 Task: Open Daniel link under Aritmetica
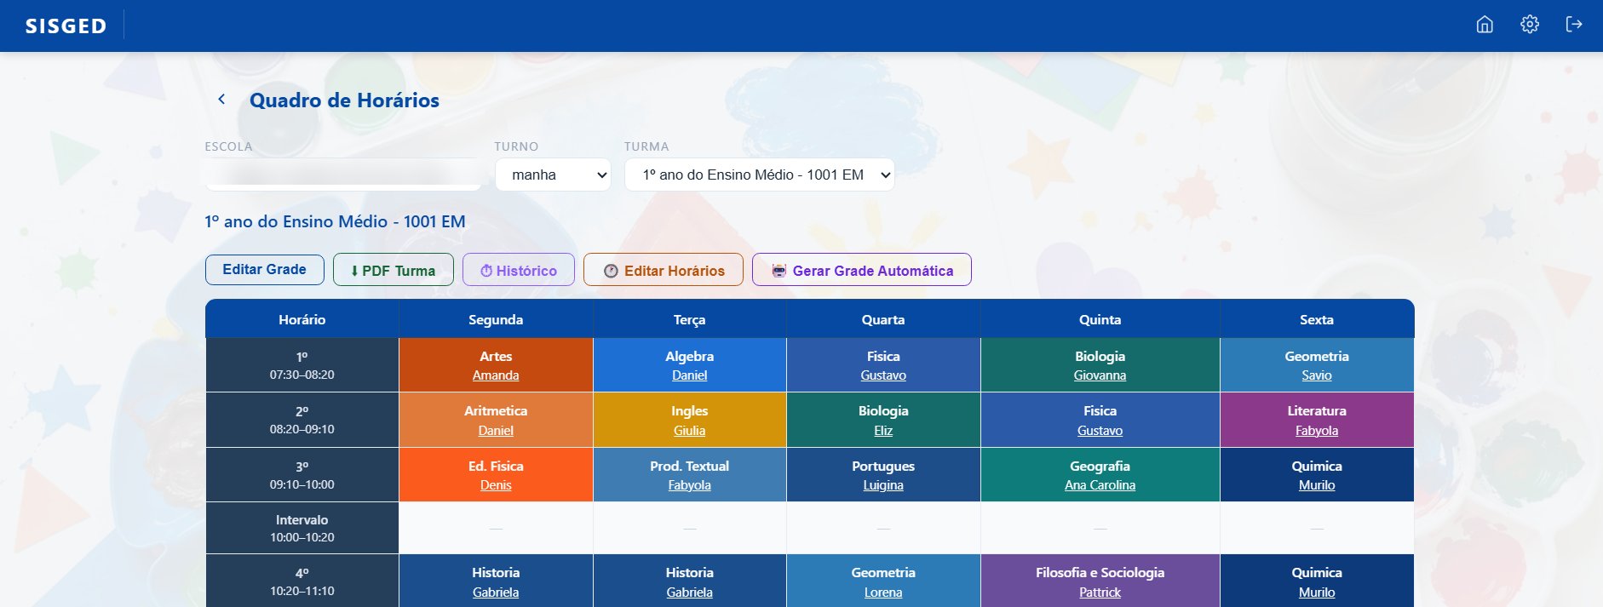[x=496, y=431]
